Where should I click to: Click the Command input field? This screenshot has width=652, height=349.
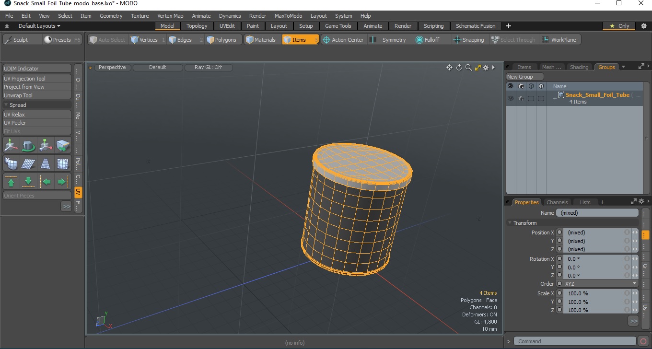pos(574,341)
